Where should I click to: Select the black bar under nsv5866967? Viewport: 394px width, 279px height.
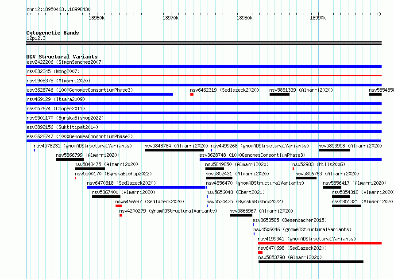241,215
